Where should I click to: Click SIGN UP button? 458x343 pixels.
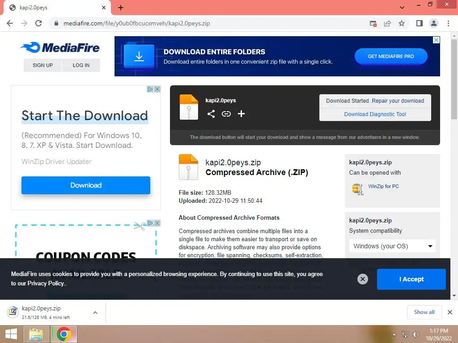click(x=42, y=65)
